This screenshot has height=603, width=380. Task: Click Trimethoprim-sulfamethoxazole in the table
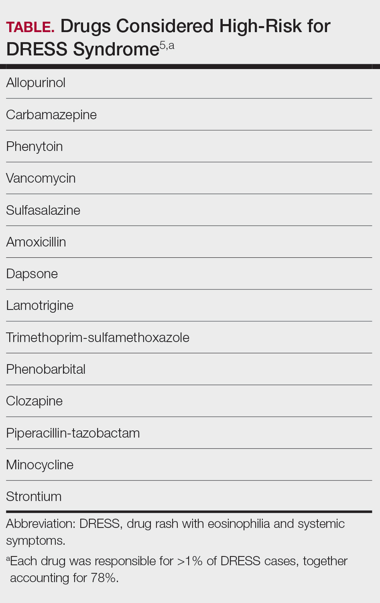click(98, 338)
